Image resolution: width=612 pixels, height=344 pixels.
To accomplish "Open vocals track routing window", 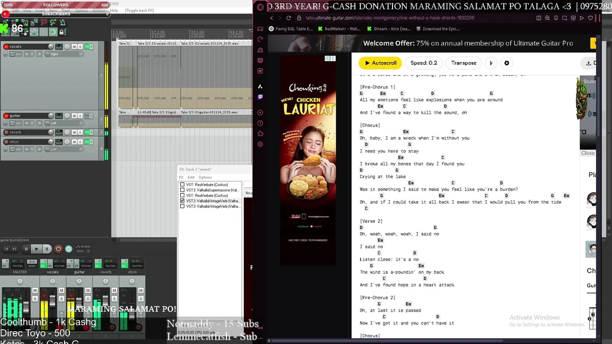I will coord(59,46).
